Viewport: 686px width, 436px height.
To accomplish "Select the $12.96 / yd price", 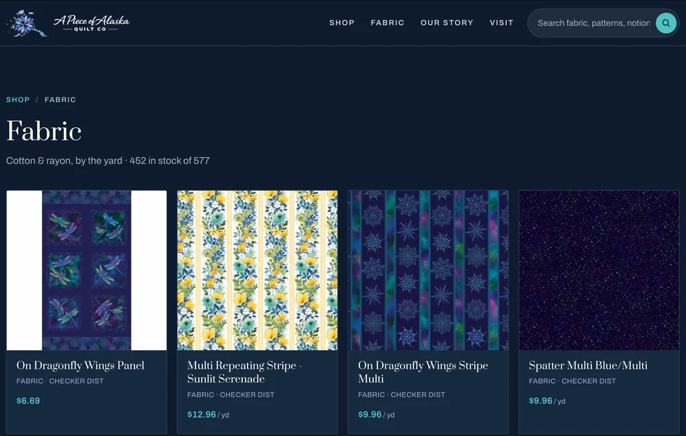I will point(208,414).
